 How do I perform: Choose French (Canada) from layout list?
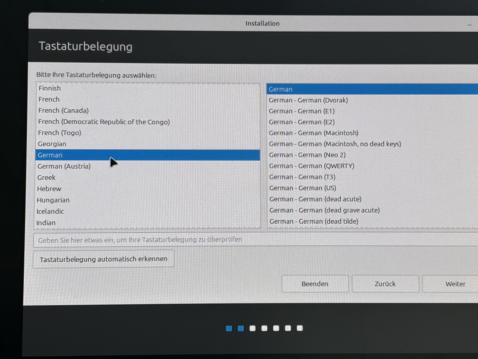click(63, 111)
